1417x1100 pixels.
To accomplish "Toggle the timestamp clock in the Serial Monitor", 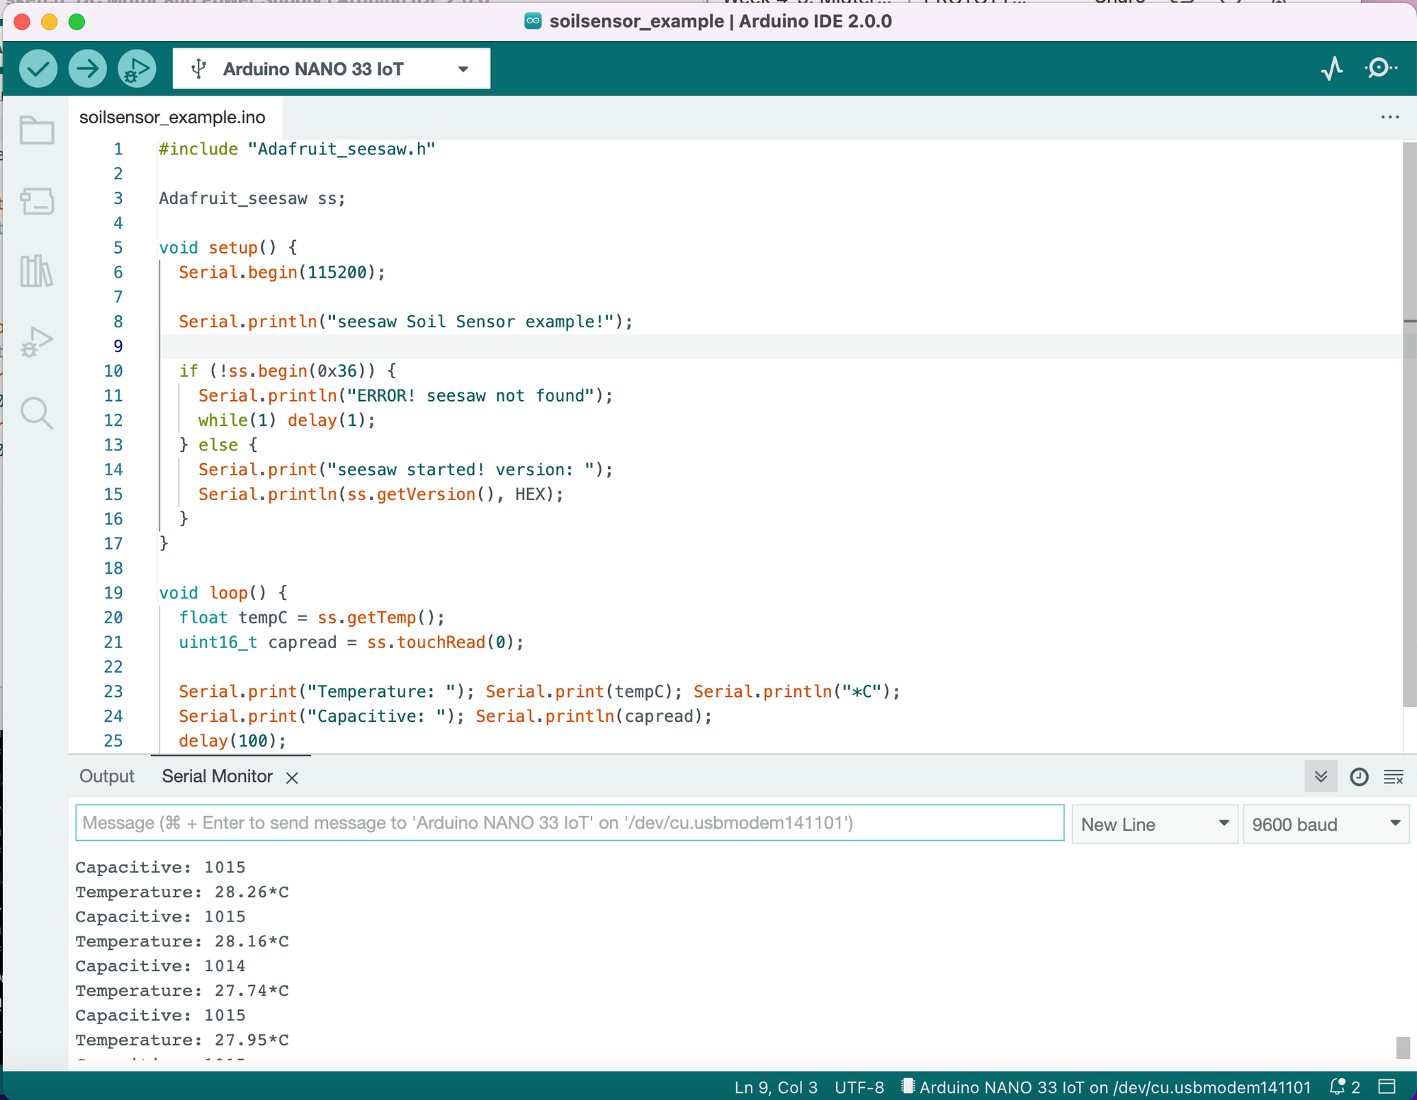I will pos(1358,777).
